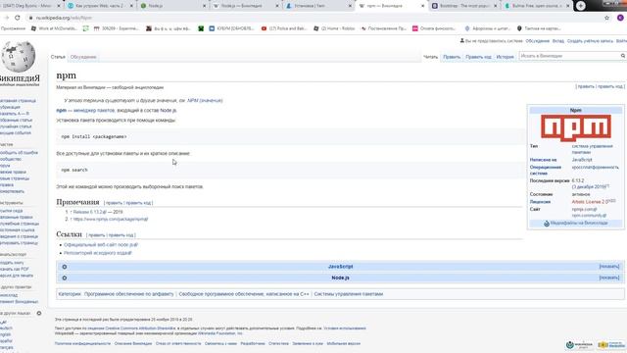
Task: Open category Программное обеспечение по алфавиту
Action: pos(128,294)
